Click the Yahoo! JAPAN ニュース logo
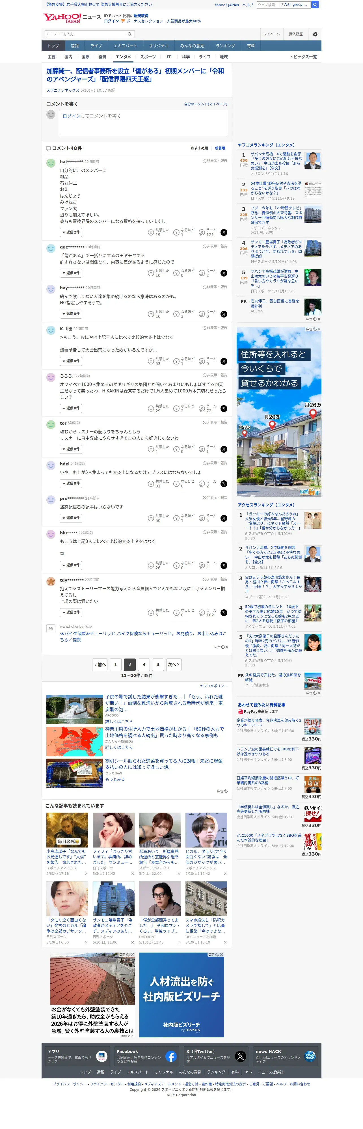 [72, 18]
